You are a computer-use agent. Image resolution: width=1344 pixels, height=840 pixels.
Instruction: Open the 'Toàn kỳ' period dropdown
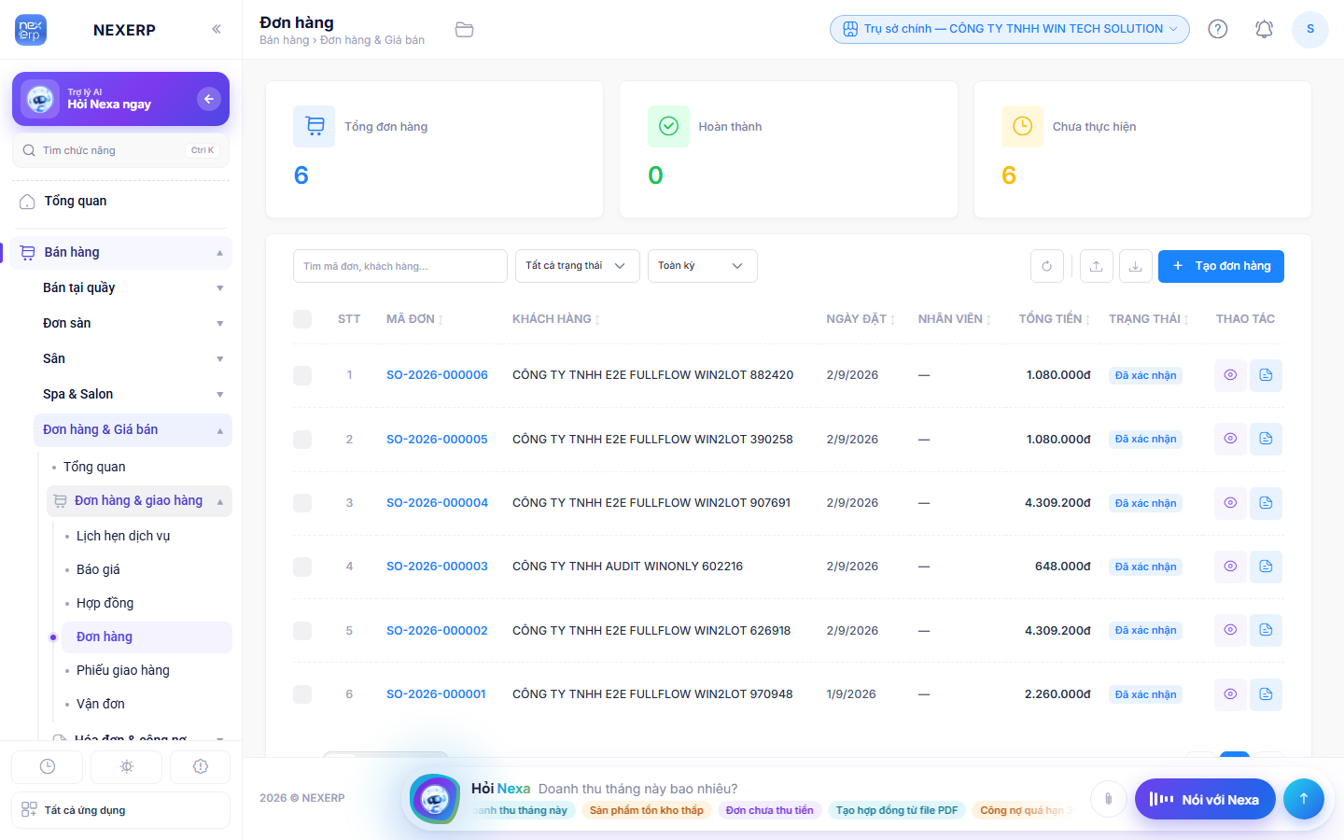point(702,266)
